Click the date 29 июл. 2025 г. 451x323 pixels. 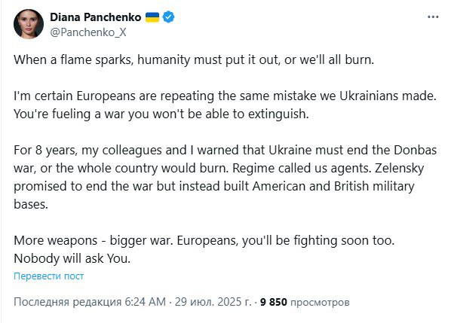[213, 302]
